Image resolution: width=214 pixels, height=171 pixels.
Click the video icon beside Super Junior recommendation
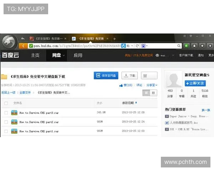[167, 116]
